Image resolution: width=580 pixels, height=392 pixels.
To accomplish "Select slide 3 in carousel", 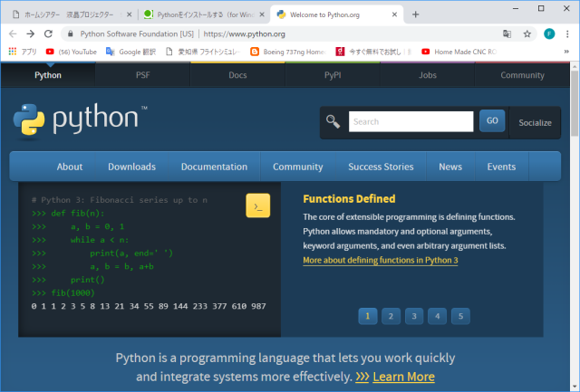I will click(414, 316).
